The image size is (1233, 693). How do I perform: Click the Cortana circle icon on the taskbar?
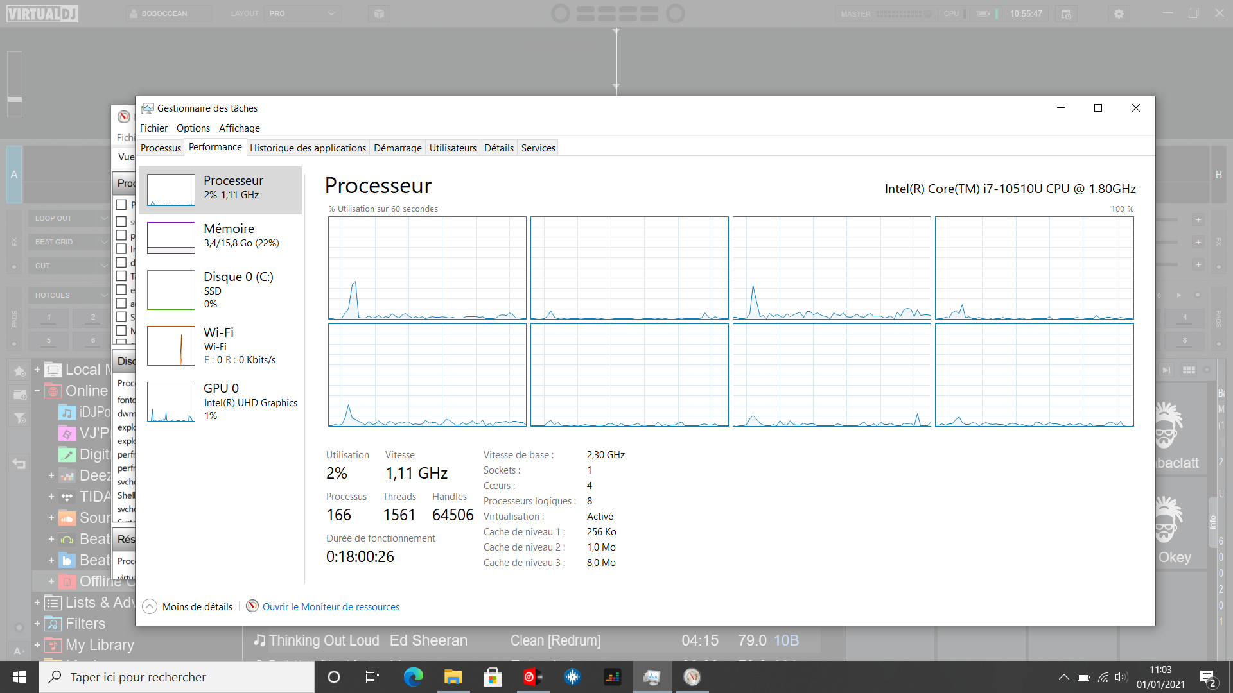click(333, 677)
